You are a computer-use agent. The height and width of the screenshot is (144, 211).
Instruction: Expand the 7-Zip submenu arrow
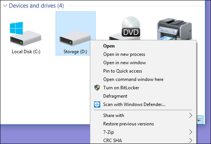pyautogui.click(x=190, y=132)
